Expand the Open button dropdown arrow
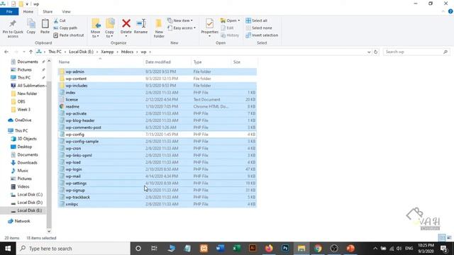454x255 pixels. pos(238,21)
